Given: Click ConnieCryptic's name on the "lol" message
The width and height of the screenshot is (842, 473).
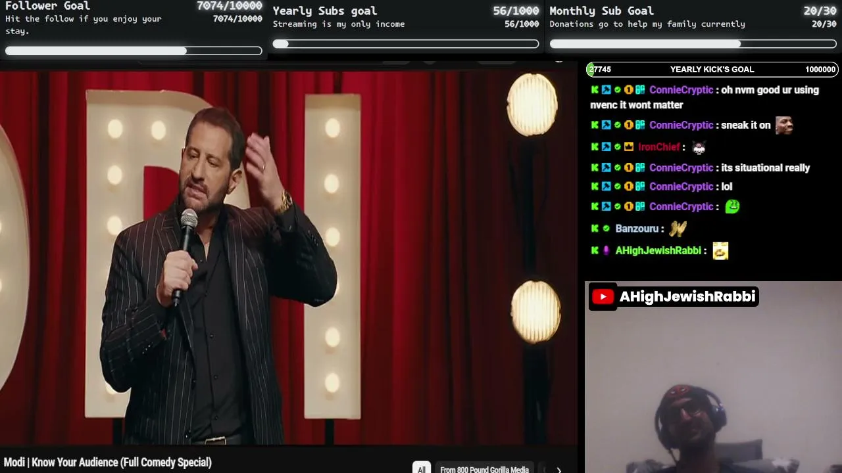Looking at the screenshot, I should (x=681, y=187).
